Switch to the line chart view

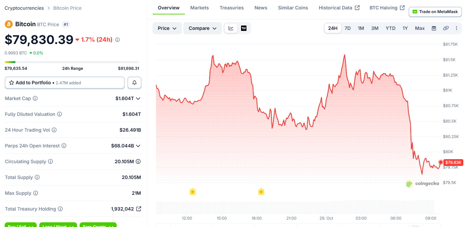[x=231, y=28]
